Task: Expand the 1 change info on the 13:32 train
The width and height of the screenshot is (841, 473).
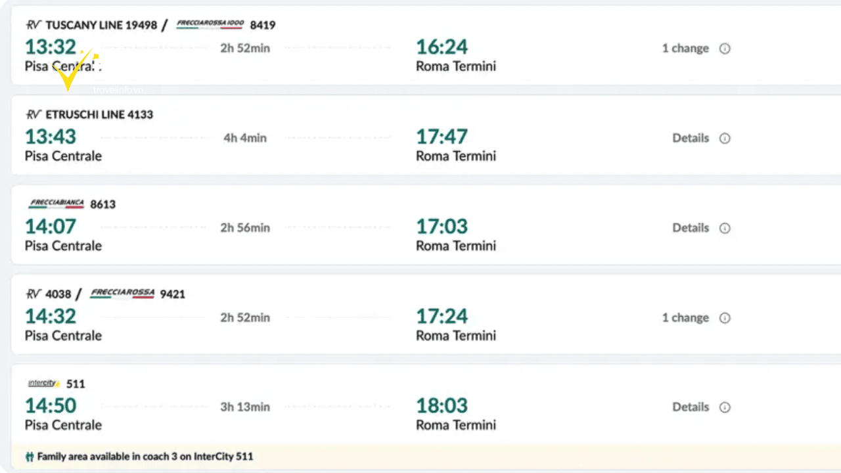Action: coord(685,49)
